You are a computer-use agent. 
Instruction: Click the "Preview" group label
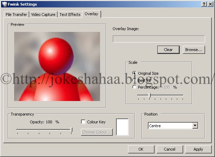point(17,24)
